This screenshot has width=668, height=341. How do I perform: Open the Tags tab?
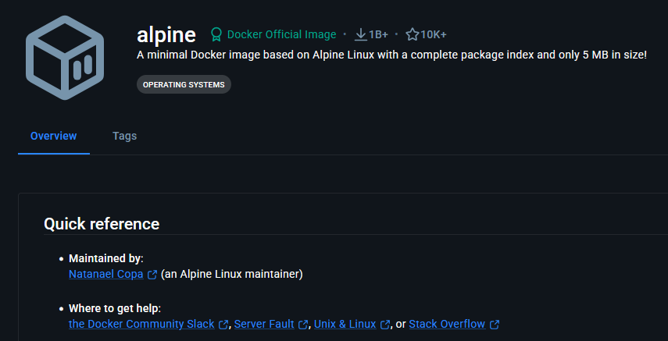click(124, 136)
